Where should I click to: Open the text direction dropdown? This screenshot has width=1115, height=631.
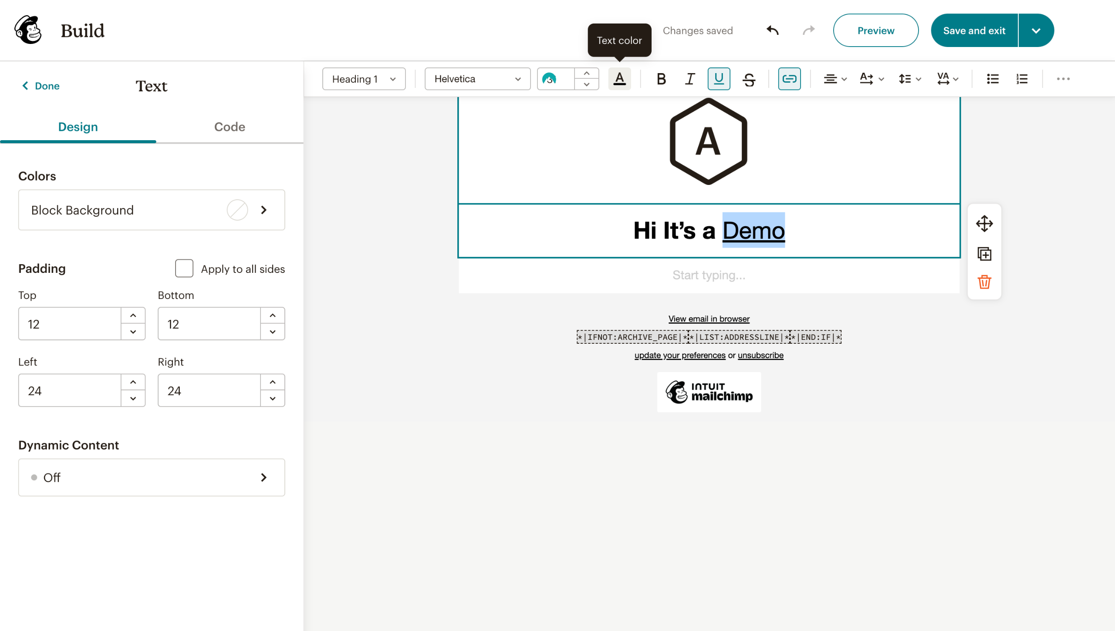click(x=872, y=79)
